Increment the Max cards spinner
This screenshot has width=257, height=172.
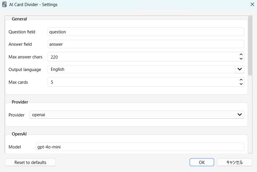(241, 80)
